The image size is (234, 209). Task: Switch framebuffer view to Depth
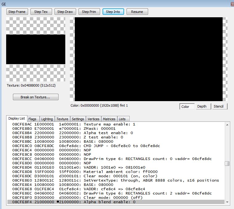202,107
